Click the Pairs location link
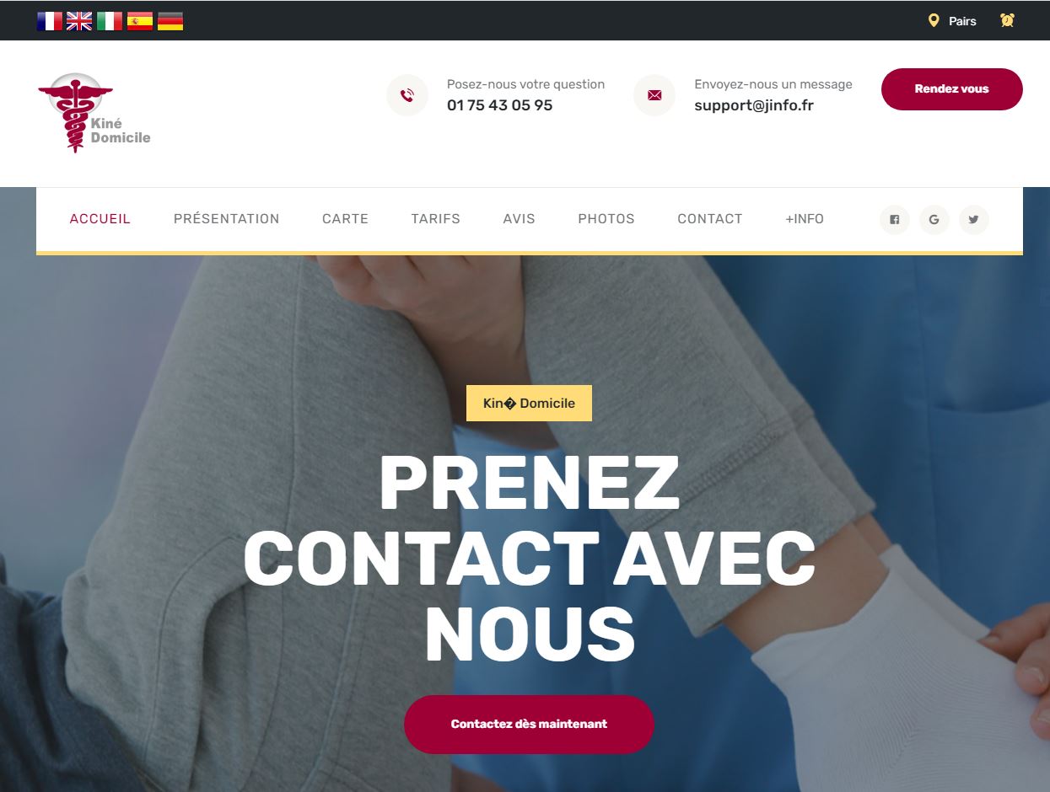1050x792 pixels. pyautogui.click(x=952, y=21)
